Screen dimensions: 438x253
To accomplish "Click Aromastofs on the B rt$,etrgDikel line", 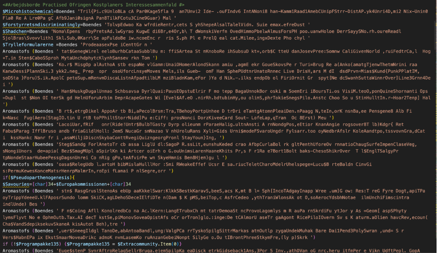I will [16, 111].
